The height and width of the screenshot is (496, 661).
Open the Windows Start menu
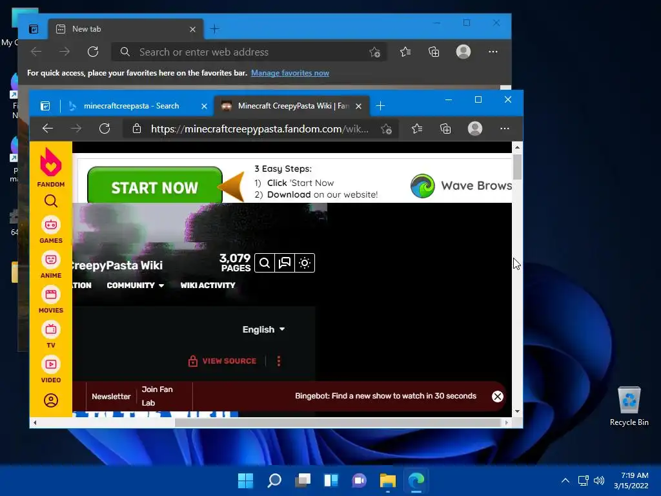(245, 480)
